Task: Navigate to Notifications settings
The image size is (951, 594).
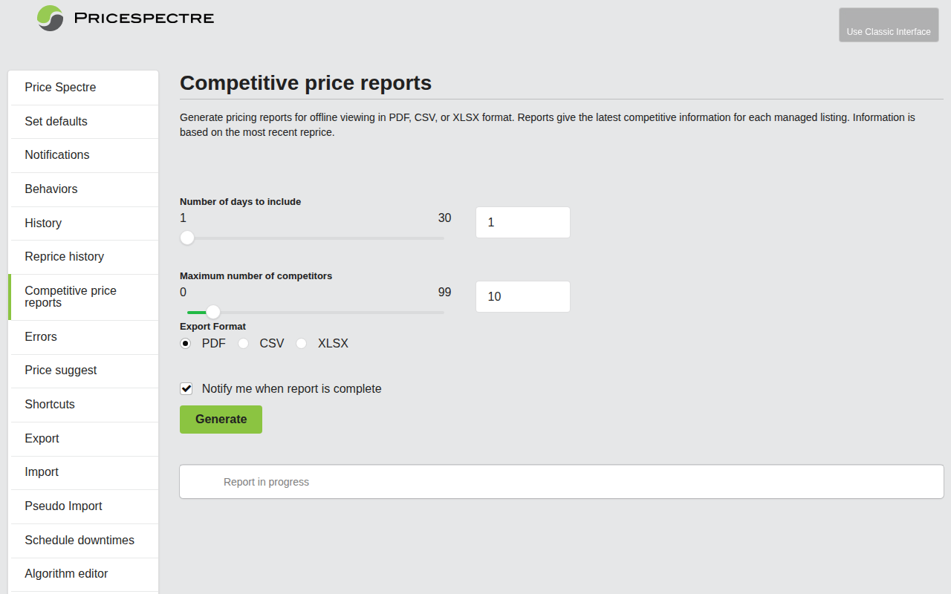Action: coord(57,155)
